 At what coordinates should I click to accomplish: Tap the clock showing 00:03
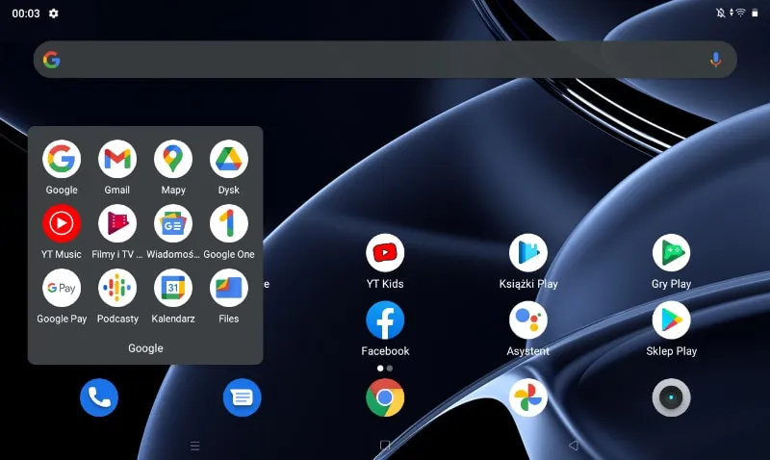tap(26, 13)
